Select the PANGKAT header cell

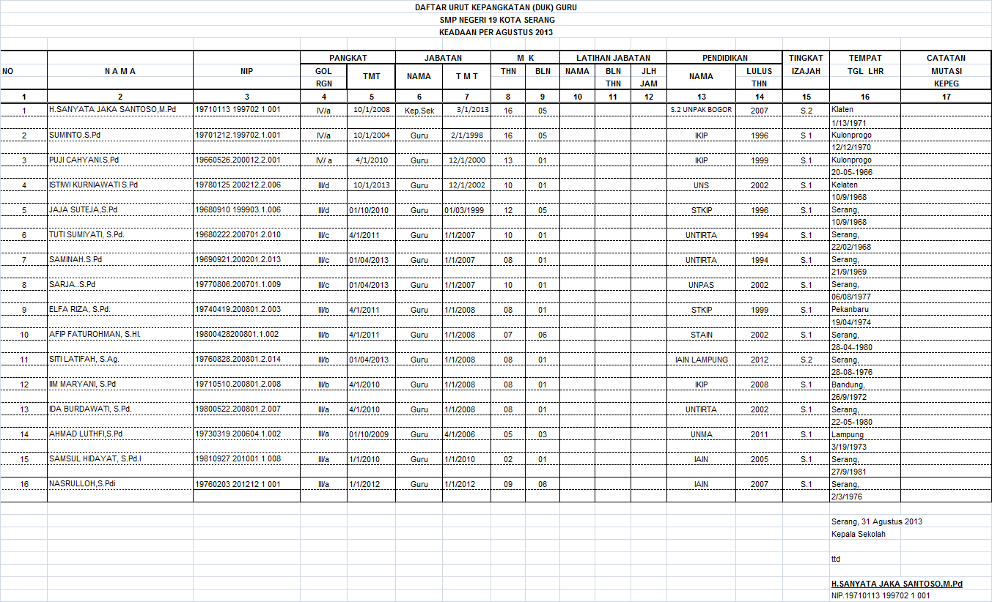tap(348, 58)
